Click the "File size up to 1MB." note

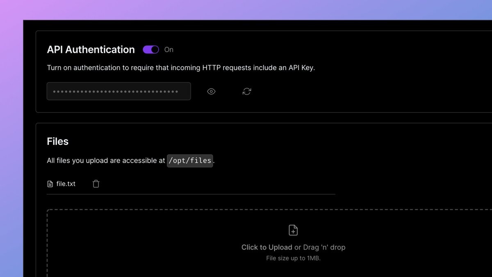point(293,258)
